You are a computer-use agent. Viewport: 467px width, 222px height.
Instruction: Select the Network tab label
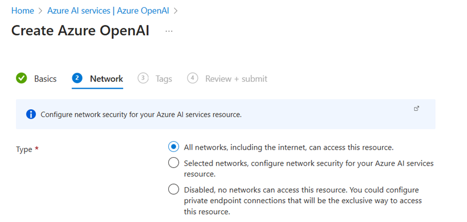[x=106, y=79]
